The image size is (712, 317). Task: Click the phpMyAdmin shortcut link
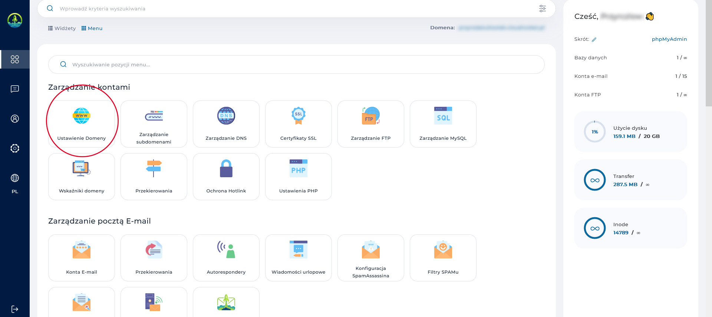pos(669,39)
